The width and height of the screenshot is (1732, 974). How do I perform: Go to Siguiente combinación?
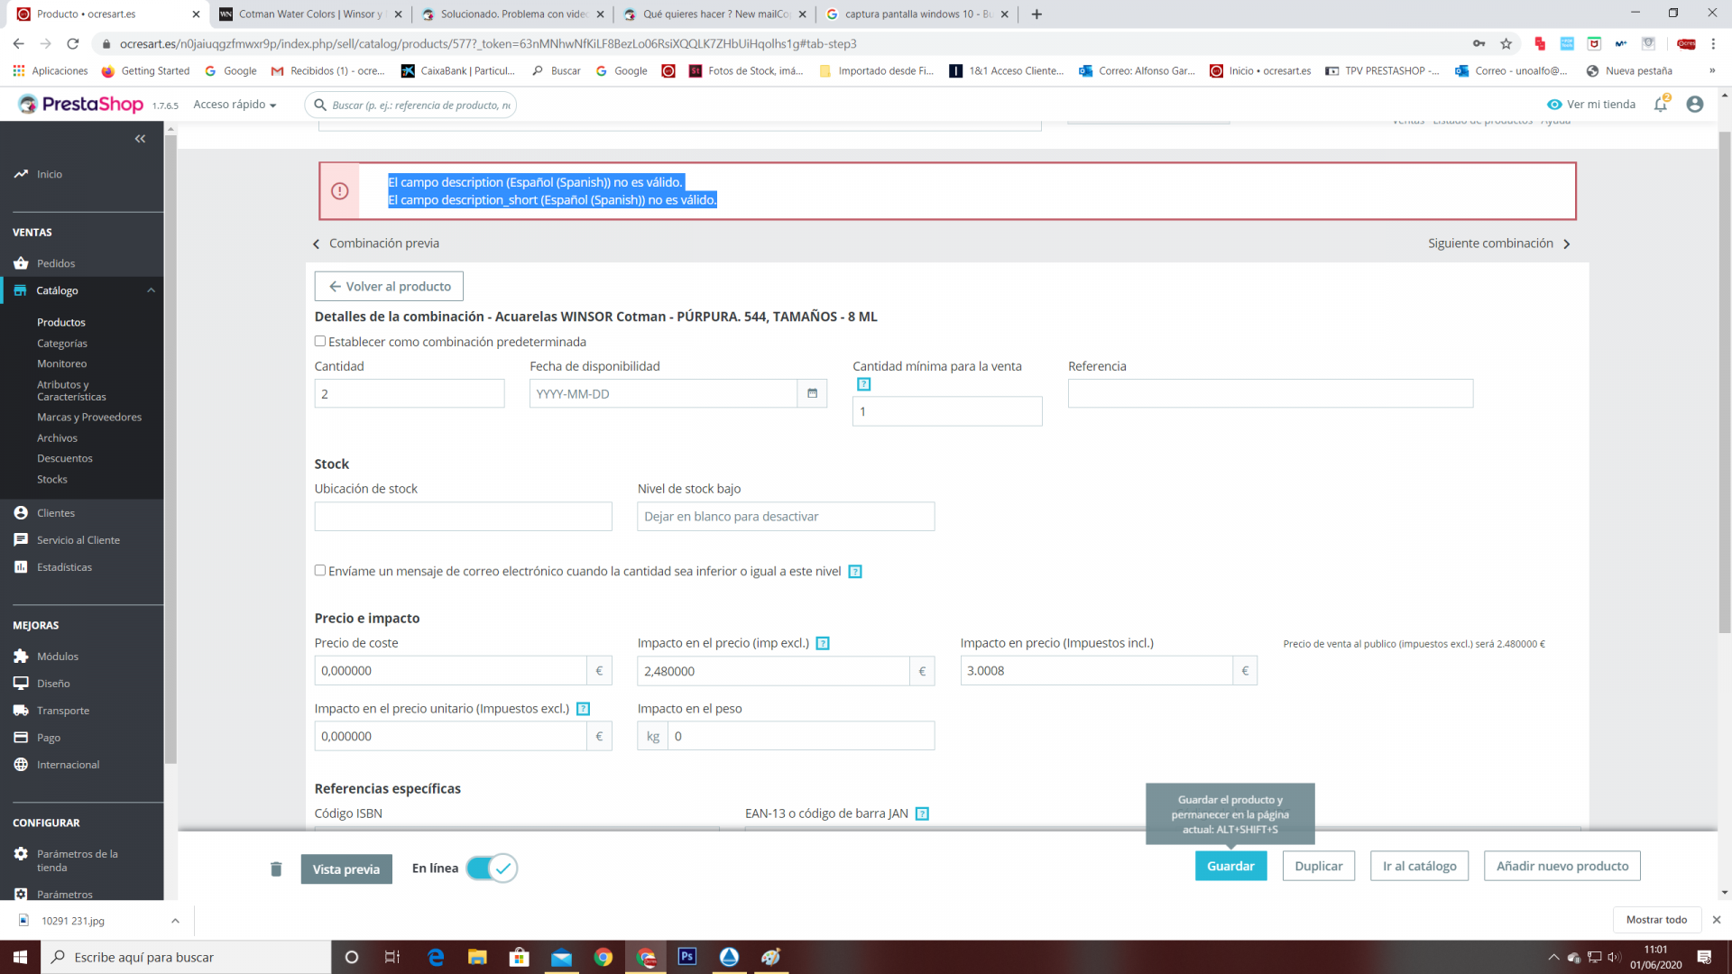pyautogui.click(x=1499, y=243)
